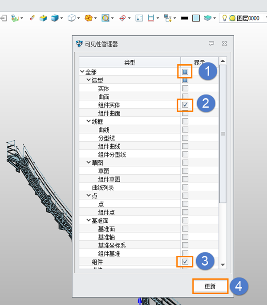The image size is (267, 305).
Task: Click the dimension measurement icon
Action: tap(151, 18)
